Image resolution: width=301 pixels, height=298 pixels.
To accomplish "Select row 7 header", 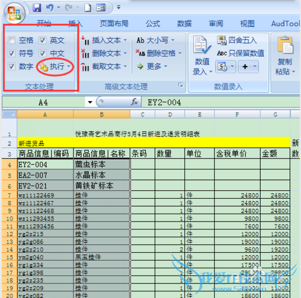I will pyautogui.click(x=9, y=195).
